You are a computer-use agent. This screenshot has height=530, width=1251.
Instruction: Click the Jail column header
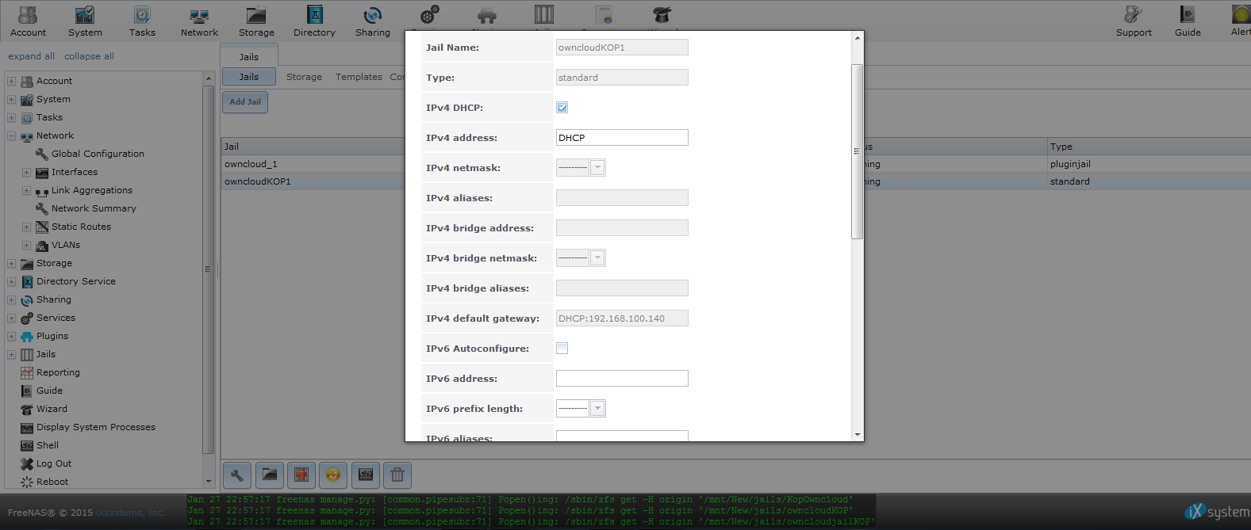coord(313,147)
